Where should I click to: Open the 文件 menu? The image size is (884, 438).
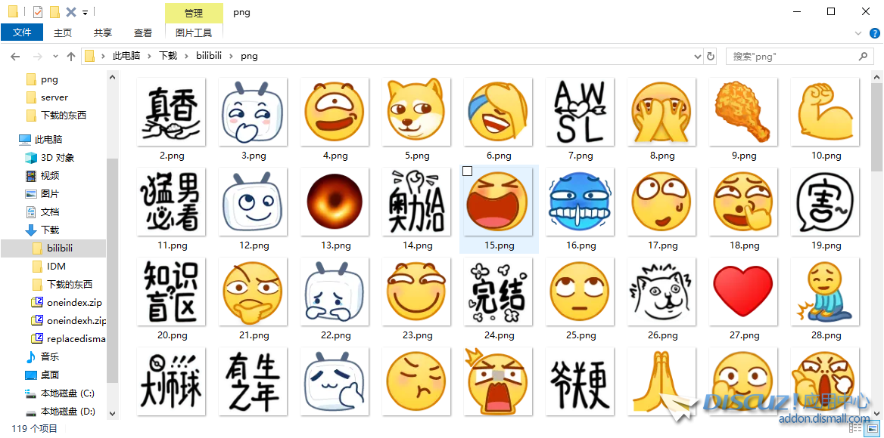click(x=22, y=33)
